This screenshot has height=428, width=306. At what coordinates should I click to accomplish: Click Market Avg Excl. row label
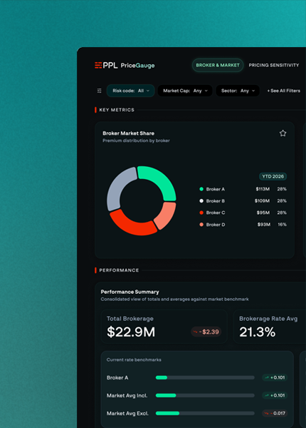click(127, 413)
